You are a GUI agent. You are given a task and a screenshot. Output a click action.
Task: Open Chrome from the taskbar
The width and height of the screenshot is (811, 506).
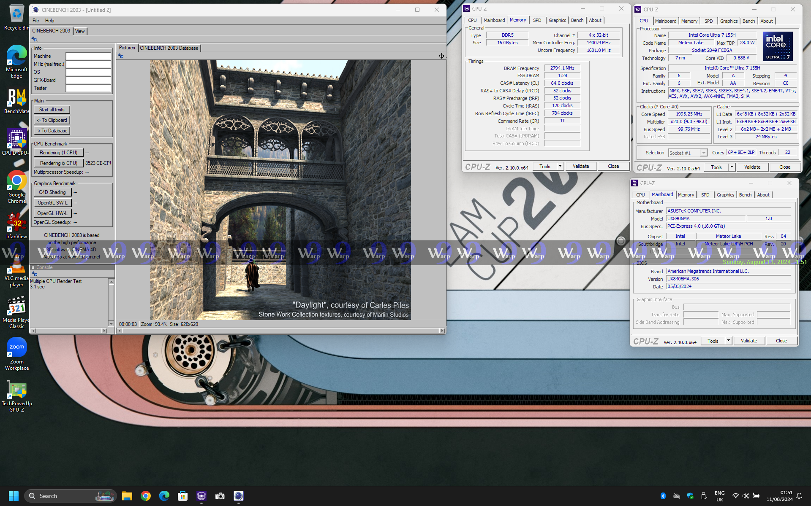(146, 496)
